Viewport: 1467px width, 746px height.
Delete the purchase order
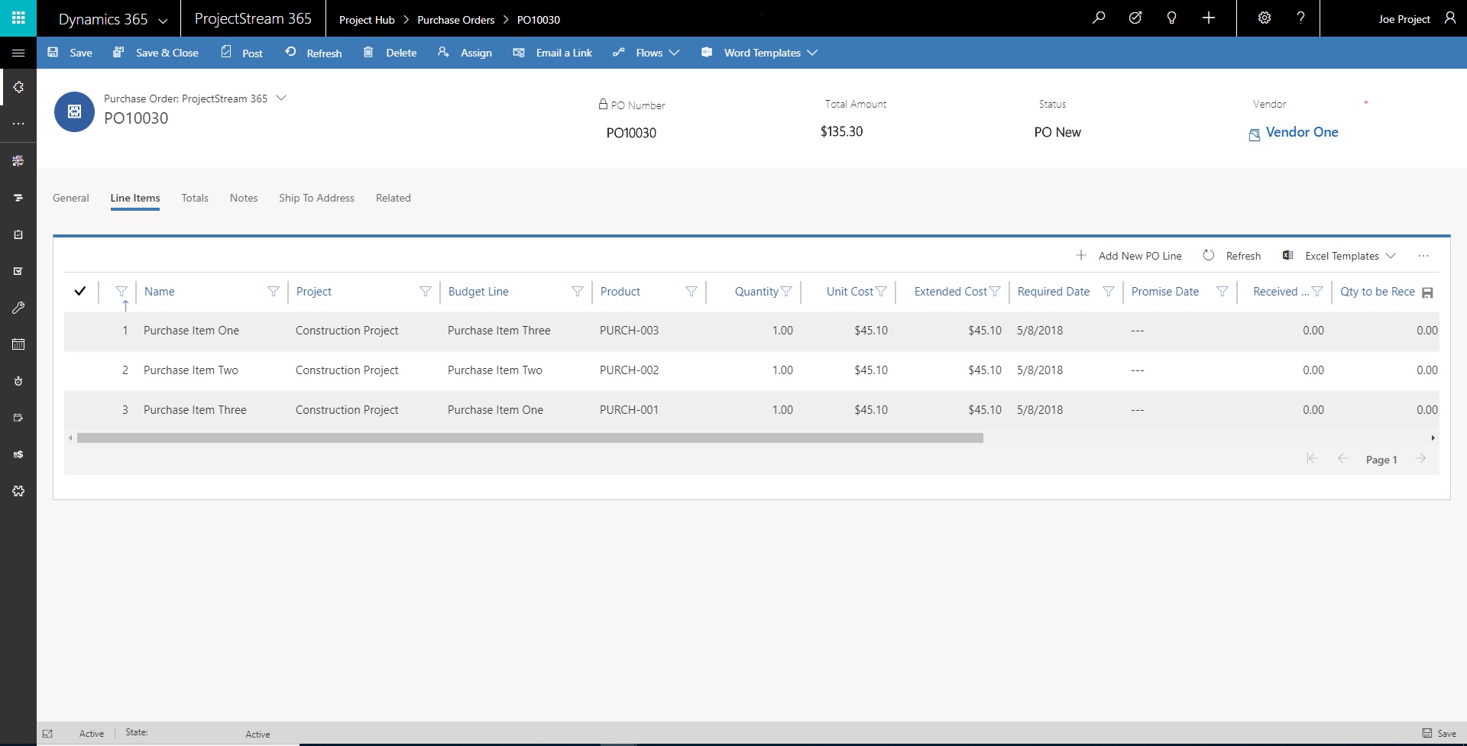coord(390,53)
